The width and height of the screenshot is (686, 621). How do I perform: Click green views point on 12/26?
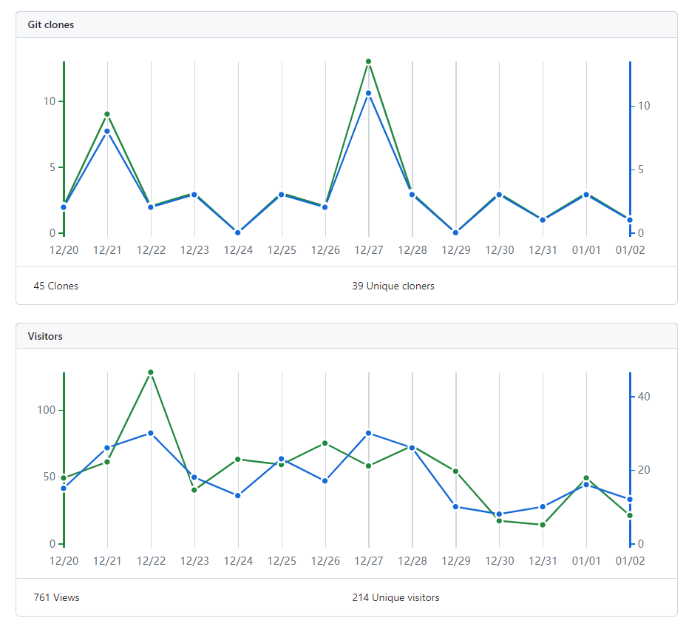tap(325, 443)
